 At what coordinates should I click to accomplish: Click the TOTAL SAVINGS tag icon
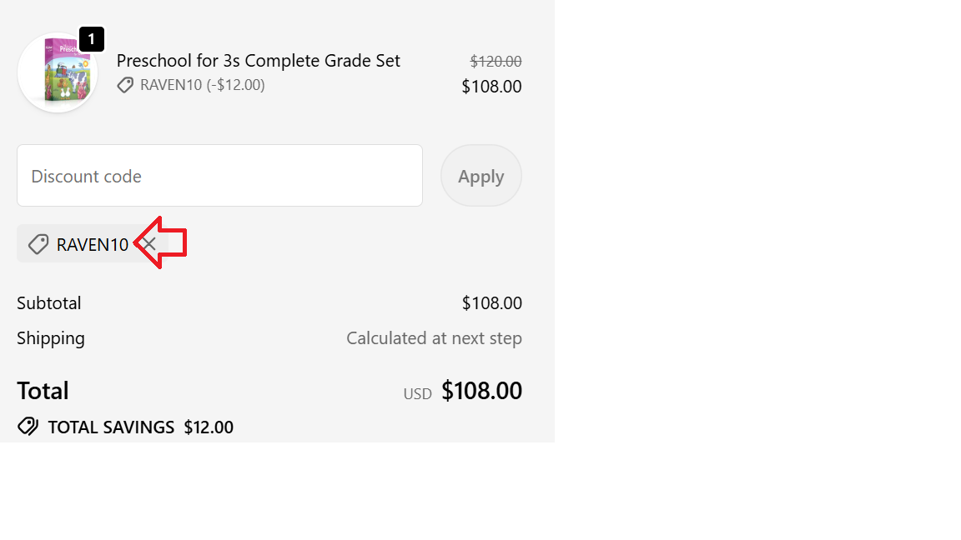(28, 427)
